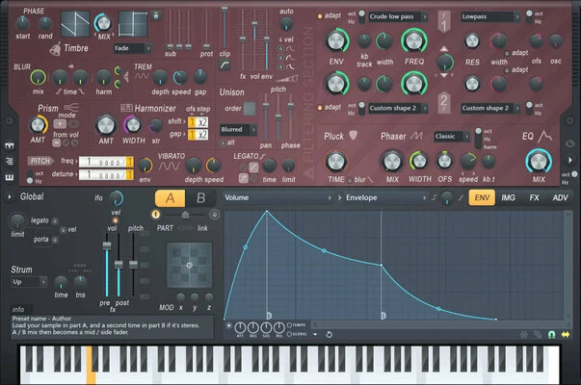
Task: Switch to the IMG tab
Action: click(x=508, y=197)
